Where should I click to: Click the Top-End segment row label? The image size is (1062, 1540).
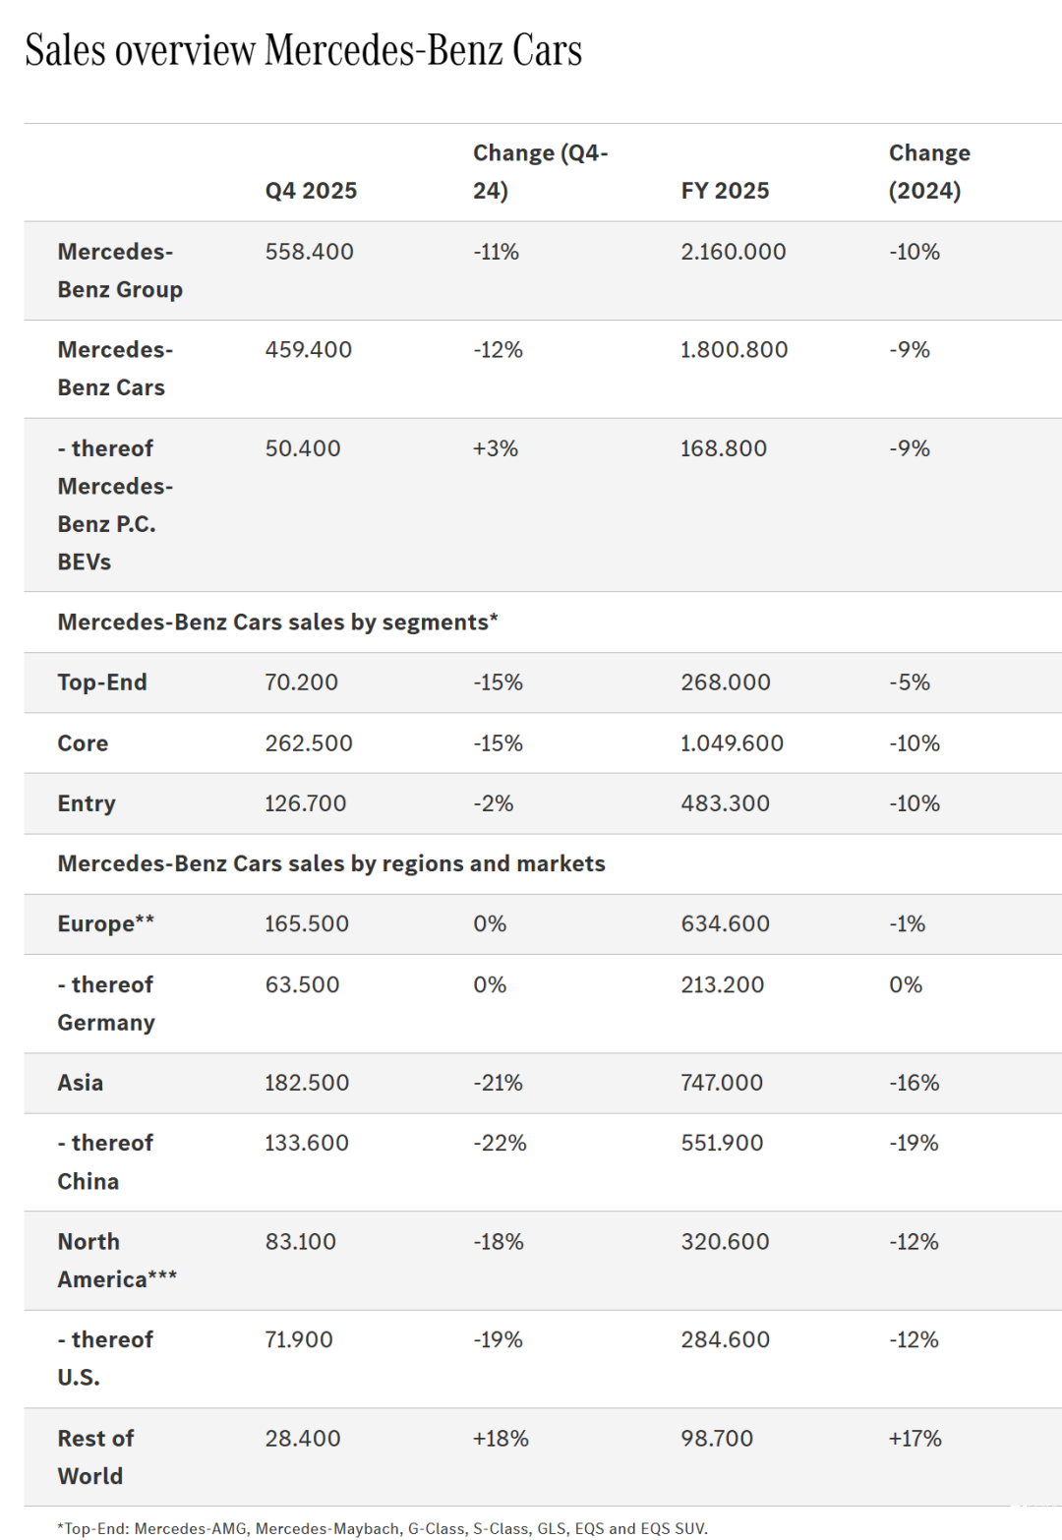coord(102,682)
